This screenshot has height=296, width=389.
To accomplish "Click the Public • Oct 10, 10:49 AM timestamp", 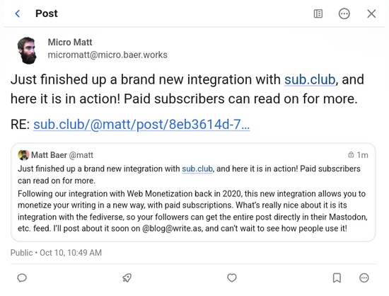I will [56, 253].
